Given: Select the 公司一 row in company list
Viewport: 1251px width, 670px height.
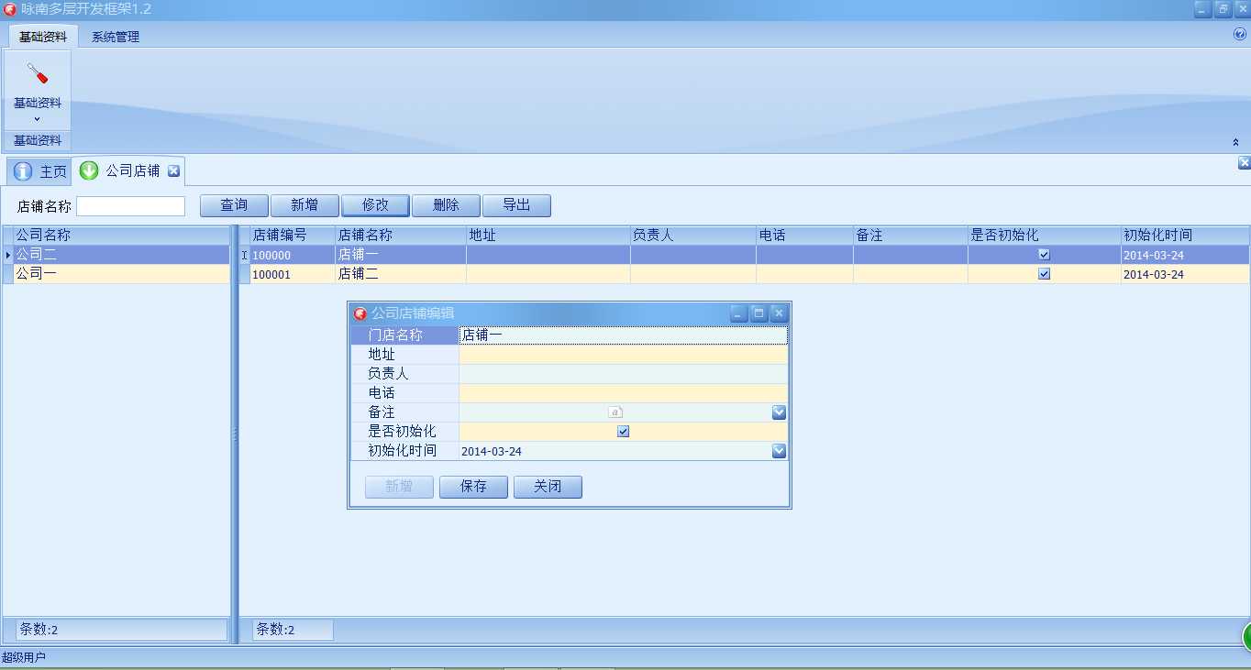Looking at the screenshot, I should pyautogui.click(x=121, y=274).
